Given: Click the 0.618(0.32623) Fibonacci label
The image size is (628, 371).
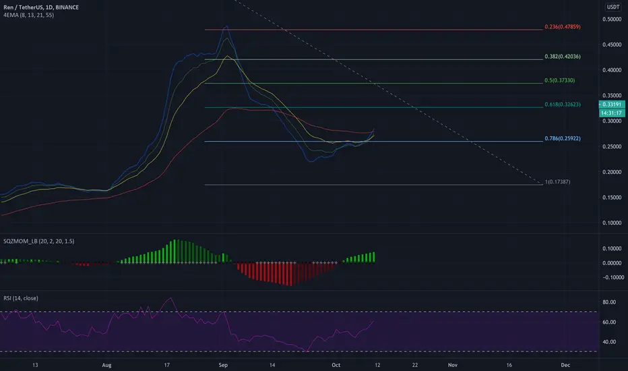Looking at the screenshot, I should [563, 105].
